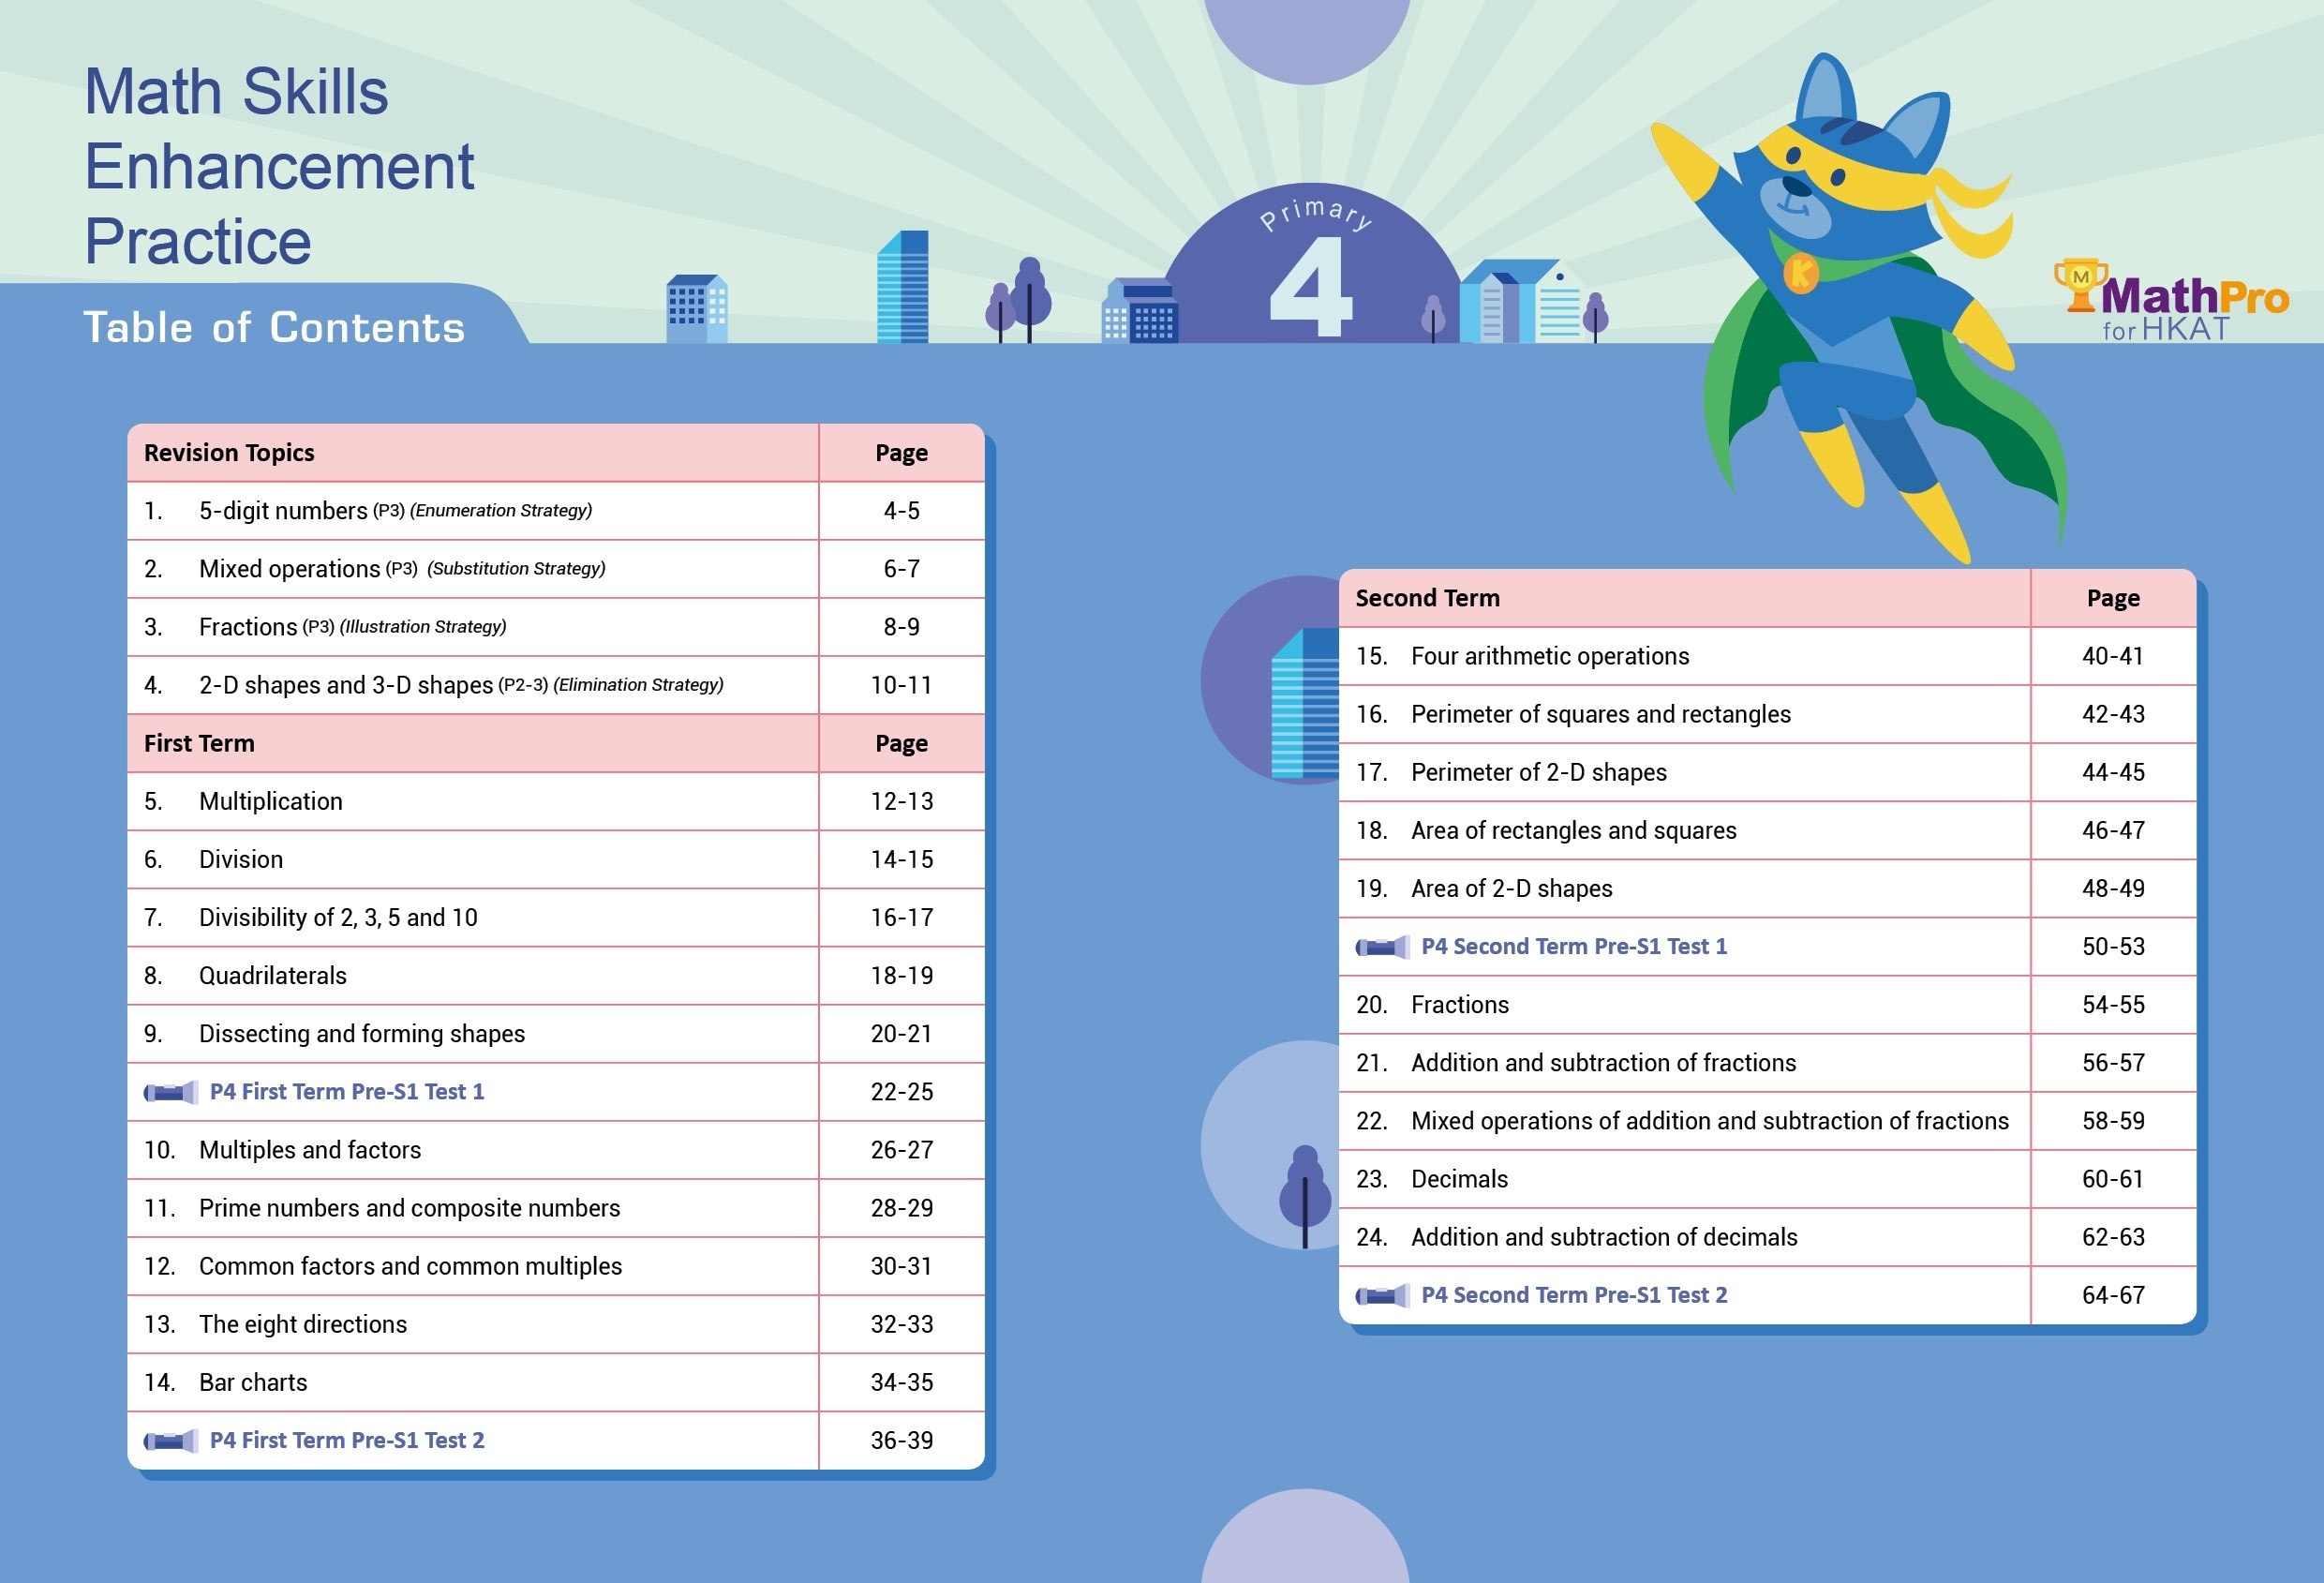The width and height of the screenshot is (2324, 1583).
Task: Click the trophy icon in MathPro logo
Action: 2080,285
